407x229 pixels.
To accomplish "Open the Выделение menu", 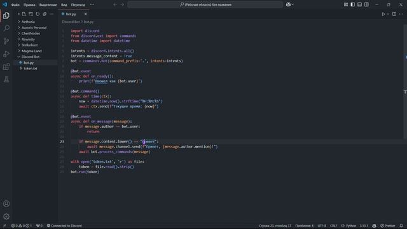I will [48, 4].
